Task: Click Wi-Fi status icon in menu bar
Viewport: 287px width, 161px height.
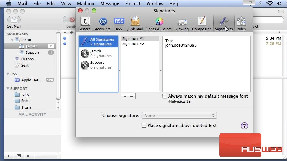Action: (x=270, y=3)
